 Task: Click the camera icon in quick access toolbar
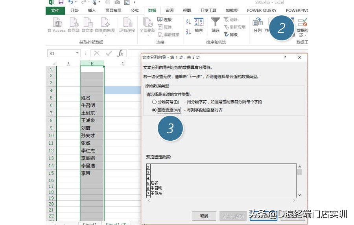coord(117,2)
